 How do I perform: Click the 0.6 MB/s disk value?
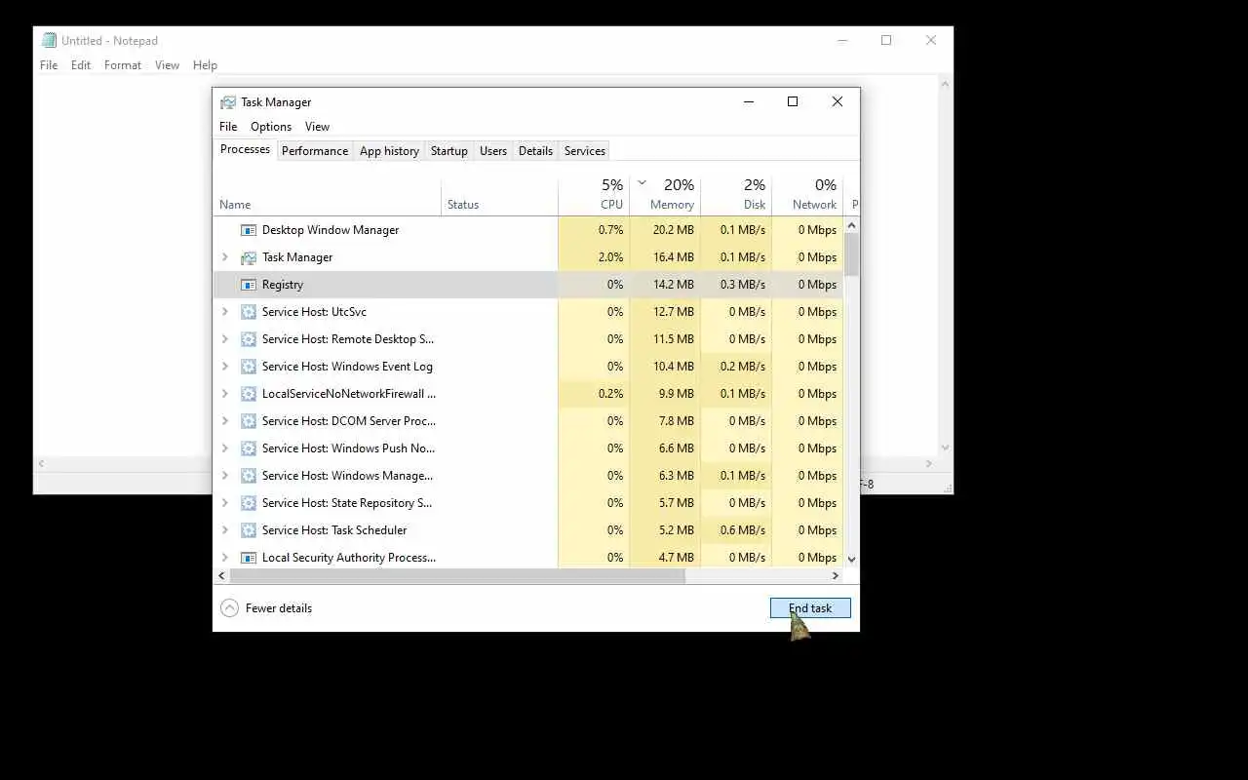click(743, 530)
